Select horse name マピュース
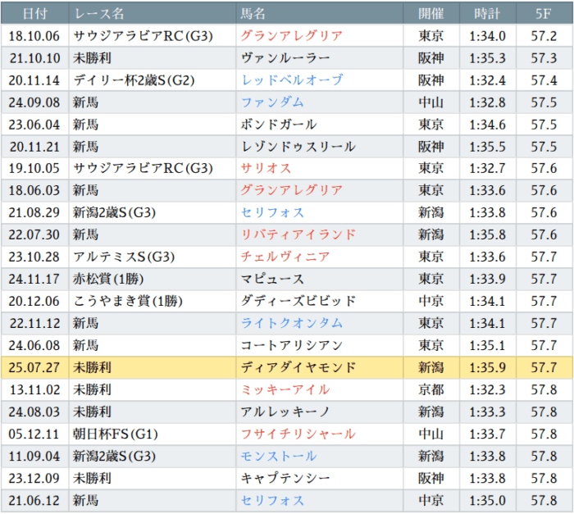Viewport: 574px width, 514px height. [x=272, y=279]
